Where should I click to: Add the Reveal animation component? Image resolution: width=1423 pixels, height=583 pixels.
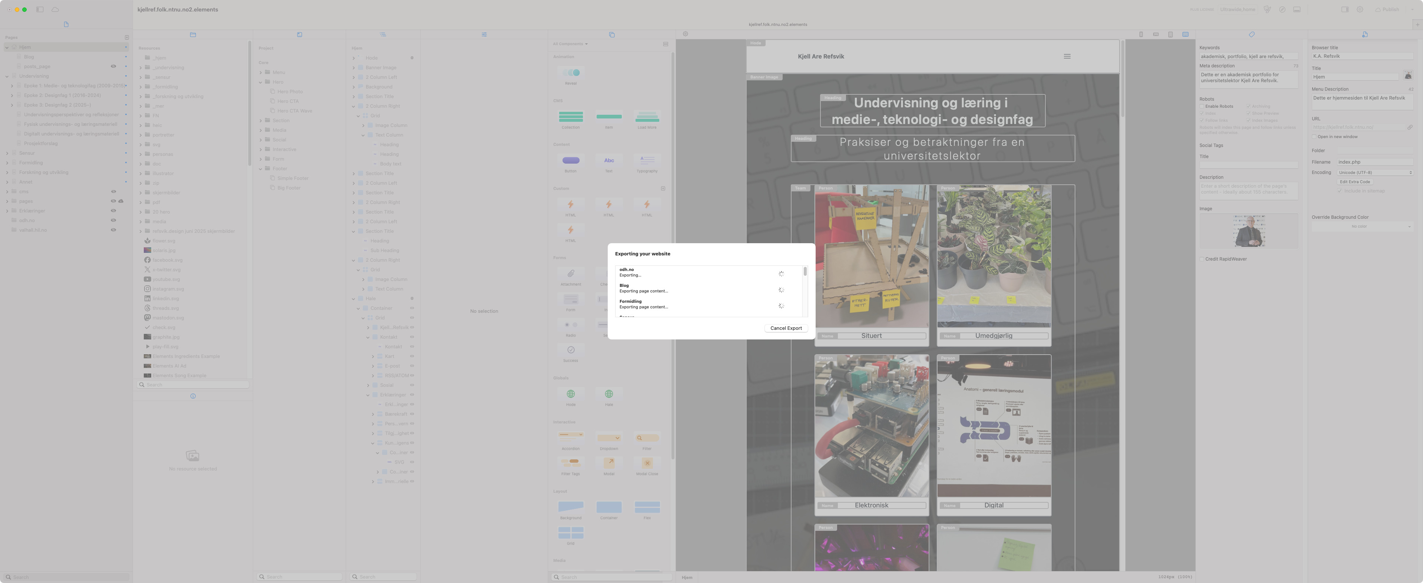tap(571, 73)
